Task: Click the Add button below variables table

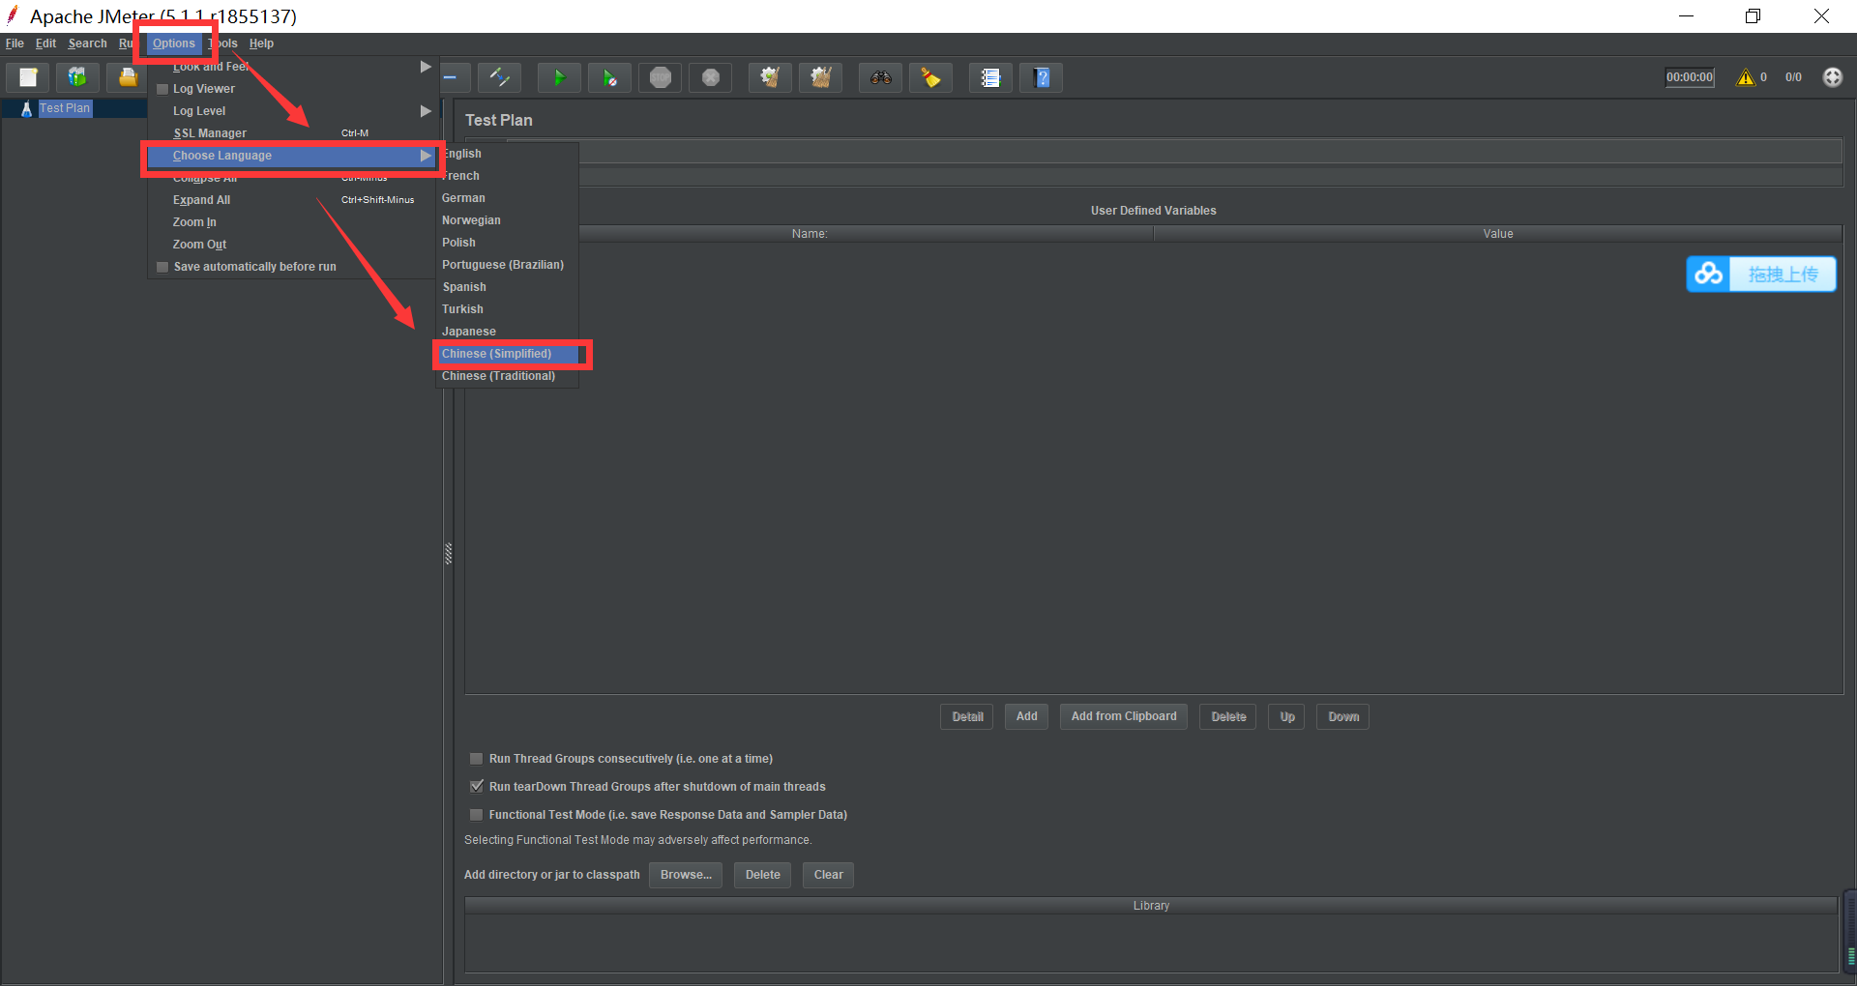Action: click(1026, 716)
